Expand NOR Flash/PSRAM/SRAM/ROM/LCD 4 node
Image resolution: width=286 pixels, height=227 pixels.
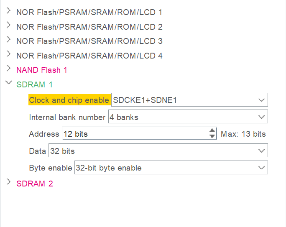coord(8,55)
